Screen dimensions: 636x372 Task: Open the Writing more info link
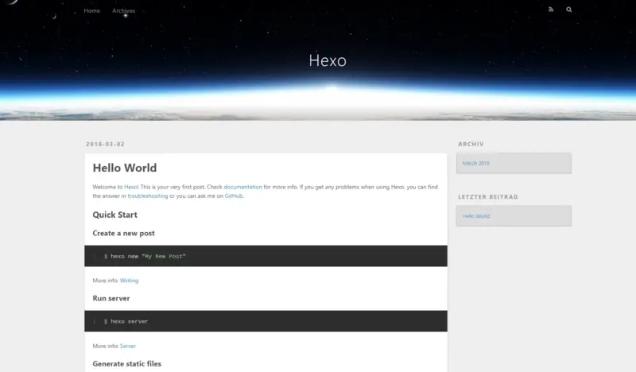click(129, 281)
